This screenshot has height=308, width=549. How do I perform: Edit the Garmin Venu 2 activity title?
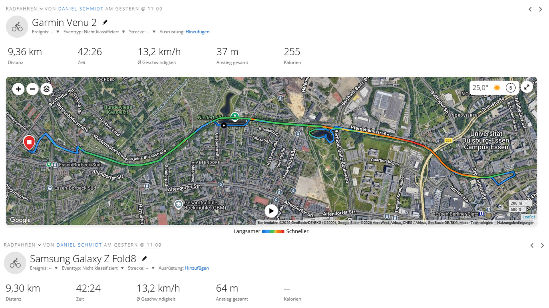pyautogui.click(x=105, y=22)
